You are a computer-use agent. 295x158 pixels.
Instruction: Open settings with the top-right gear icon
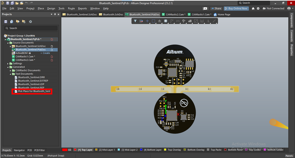pos(258,9)
